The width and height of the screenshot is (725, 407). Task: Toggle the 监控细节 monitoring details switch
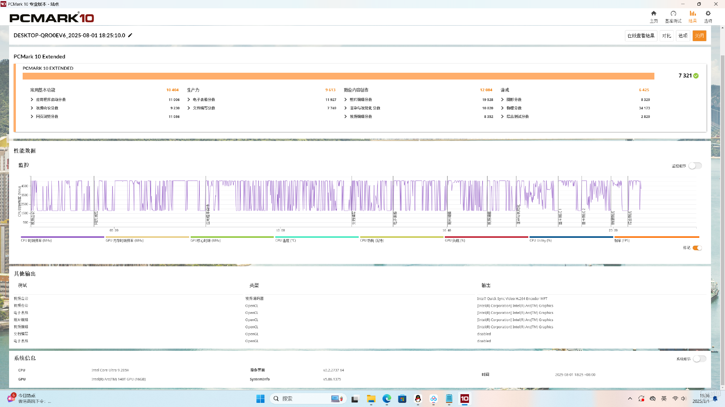pos(695,166)
